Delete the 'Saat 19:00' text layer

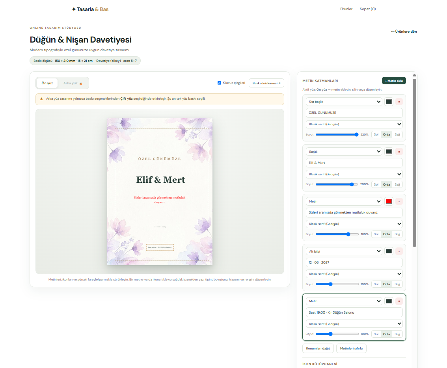tap(399, 301)
